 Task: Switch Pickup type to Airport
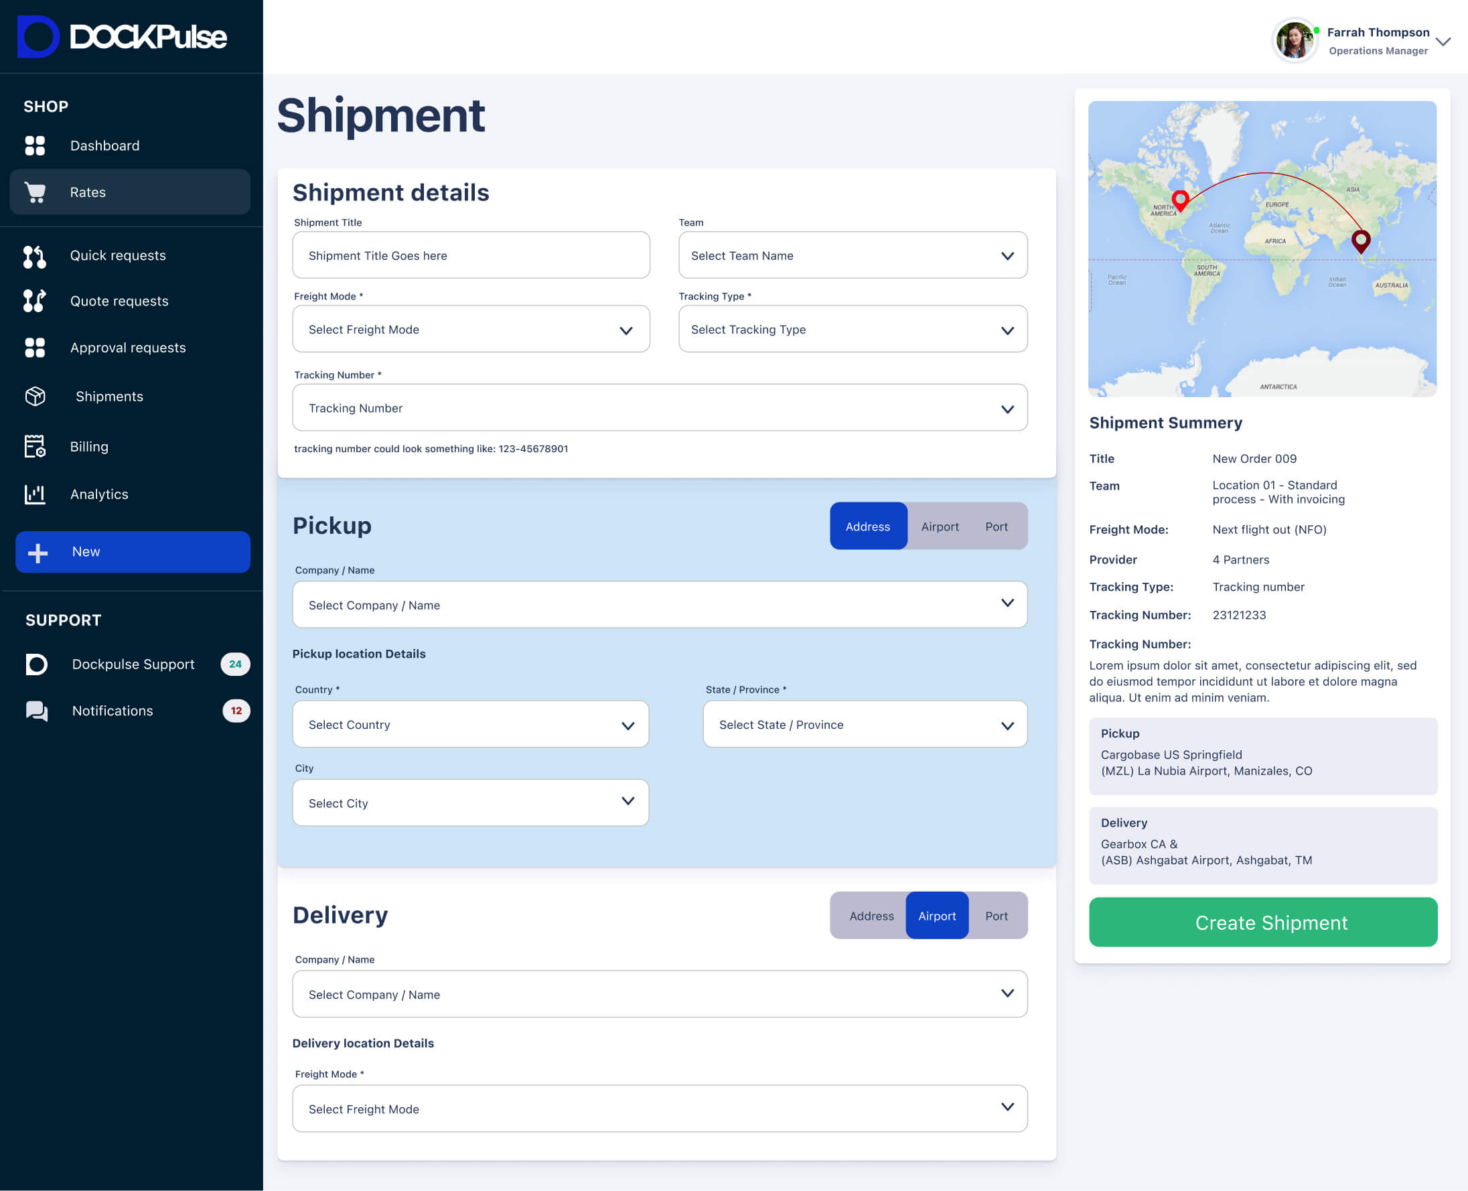pyautogui.click(x=939, y=527)
